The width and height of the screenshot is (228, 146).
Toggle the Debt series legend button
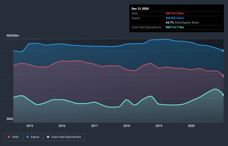point(13,137)
